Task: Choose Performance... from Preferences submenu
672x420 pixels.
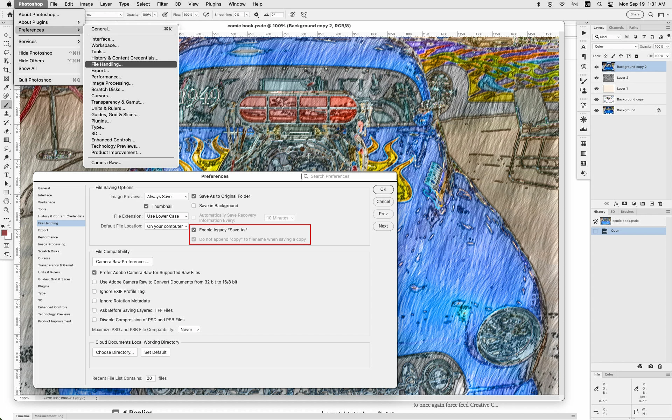Action: pyautogui.click(x=107, y=77)
